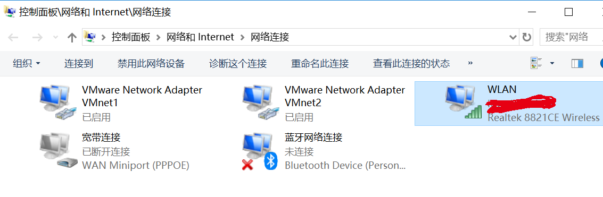Select the VMware Network Adapter VMnet1 icon
This screenshot has height=197, width=603.
click(56, 102)
